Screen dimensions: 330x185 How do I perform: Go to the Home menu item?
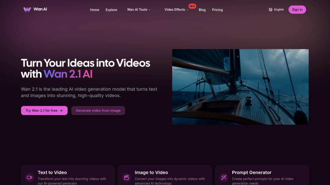click(x=94, y=10)
